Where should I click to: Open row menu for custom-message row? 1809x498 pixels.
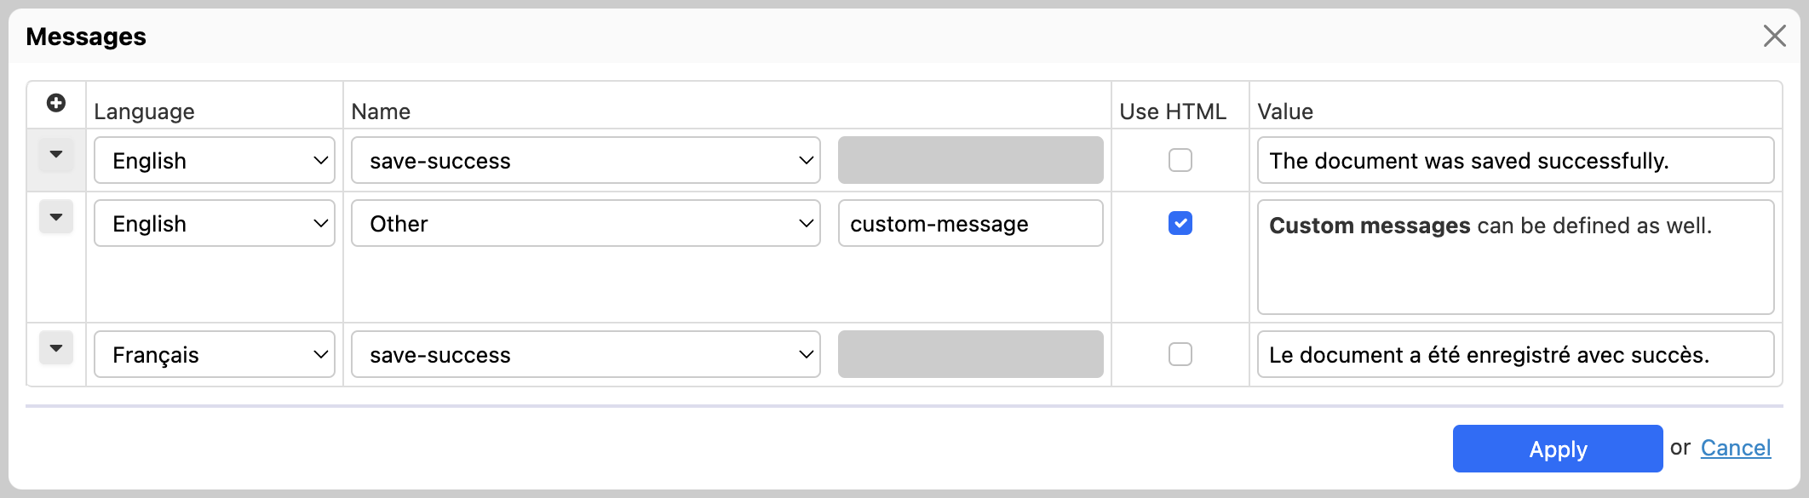click(x=56, y=218)
